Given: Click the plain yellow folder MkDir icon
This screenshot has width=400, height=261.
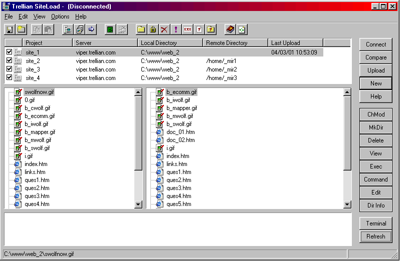Looking at the screenshot, I should [x=141, y=29].
